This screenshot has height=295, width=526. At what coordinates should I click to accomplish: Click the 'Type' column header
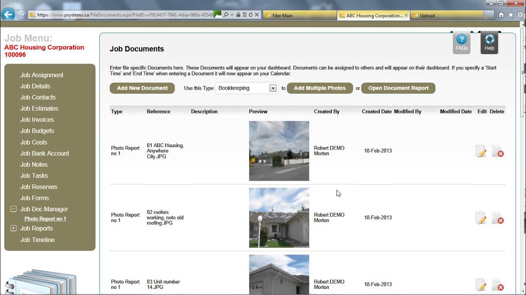117,111
